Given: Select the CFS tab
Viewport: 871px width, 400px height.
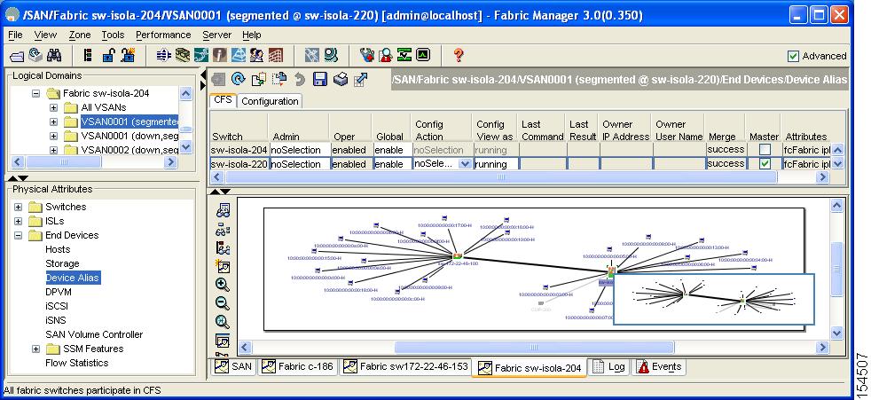Looking at the screenshot, I should click(223, 100).
